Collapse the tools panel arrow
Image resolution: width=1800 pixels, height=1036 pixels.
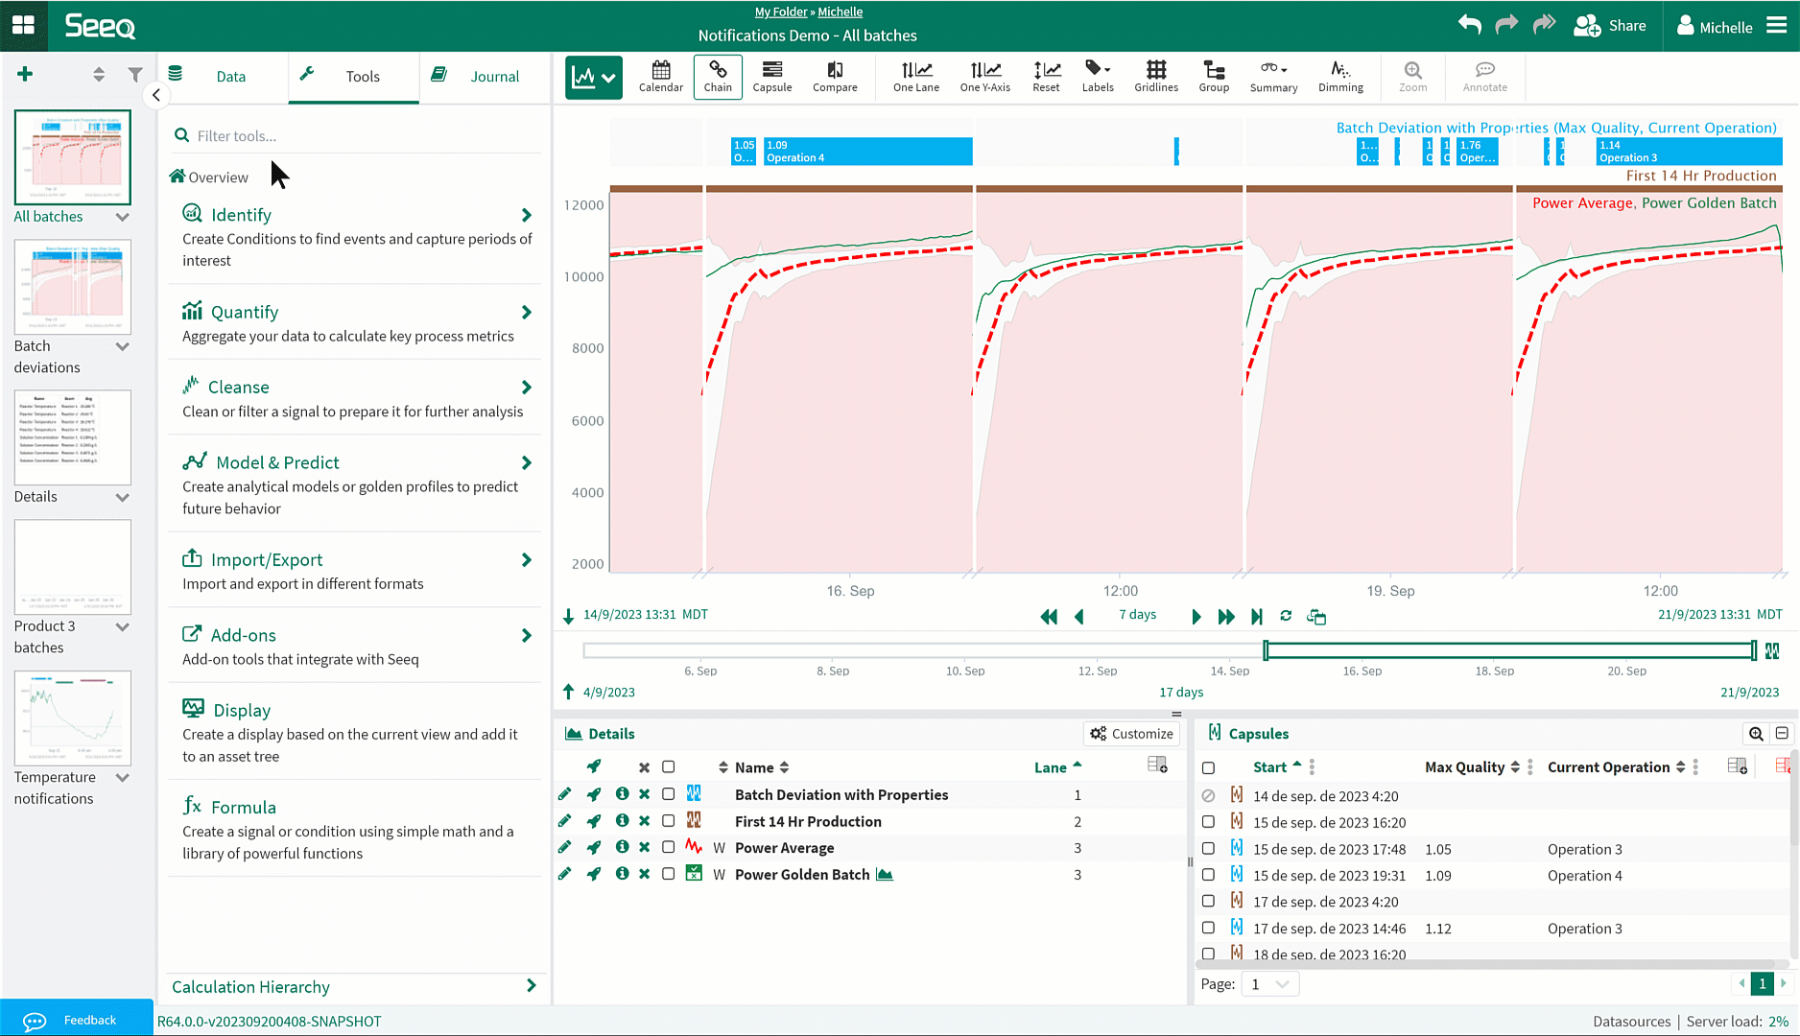point(155,95)
